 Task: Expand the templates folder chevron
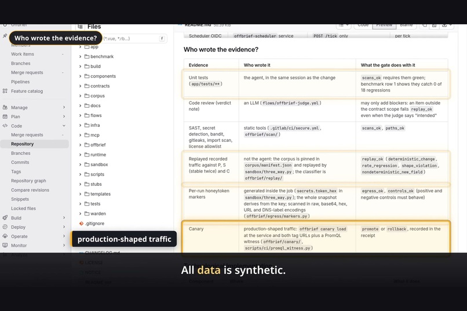(x=80, y=194)
